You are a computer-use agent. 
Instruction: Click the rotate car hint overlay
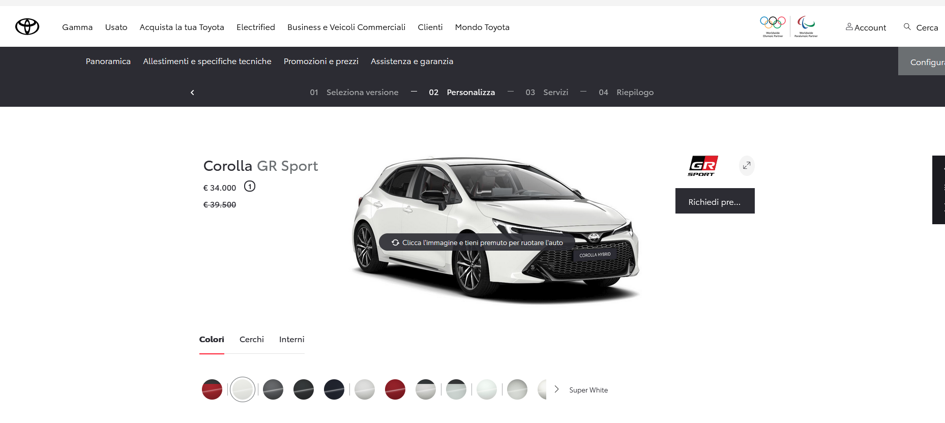(x=477, y=243)
